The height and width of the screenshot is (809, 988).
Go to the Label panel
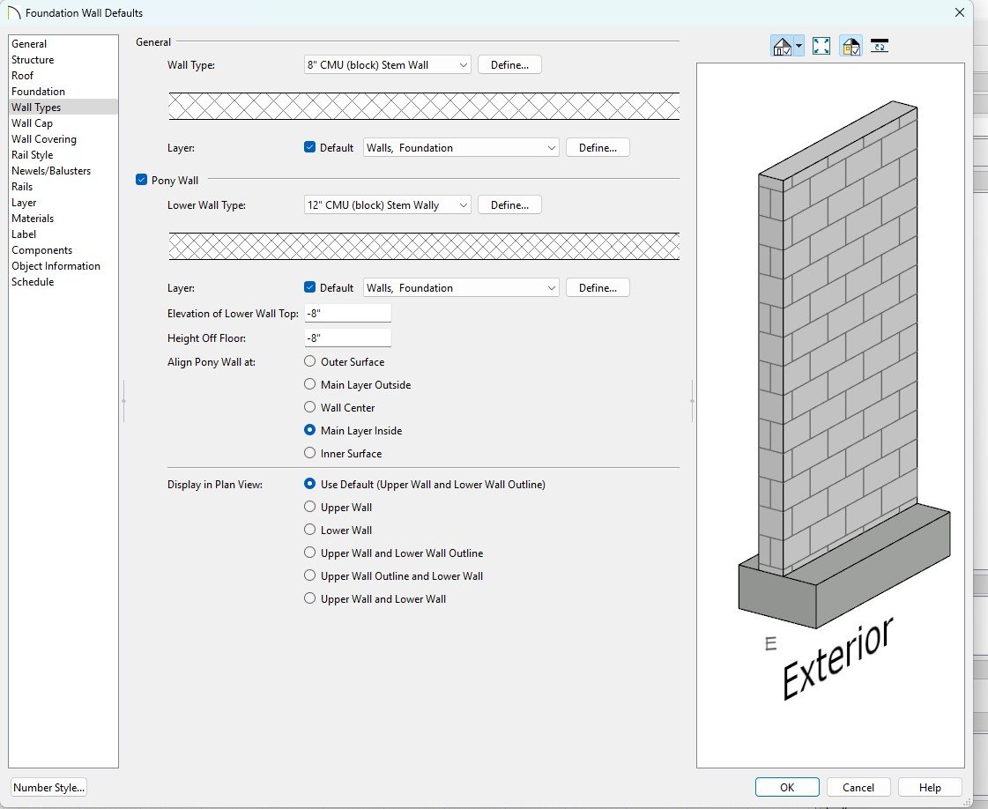(24, 234)
